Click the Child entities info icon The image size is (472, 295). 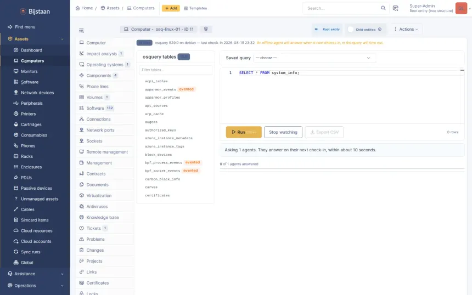click(x=380, y=30)
